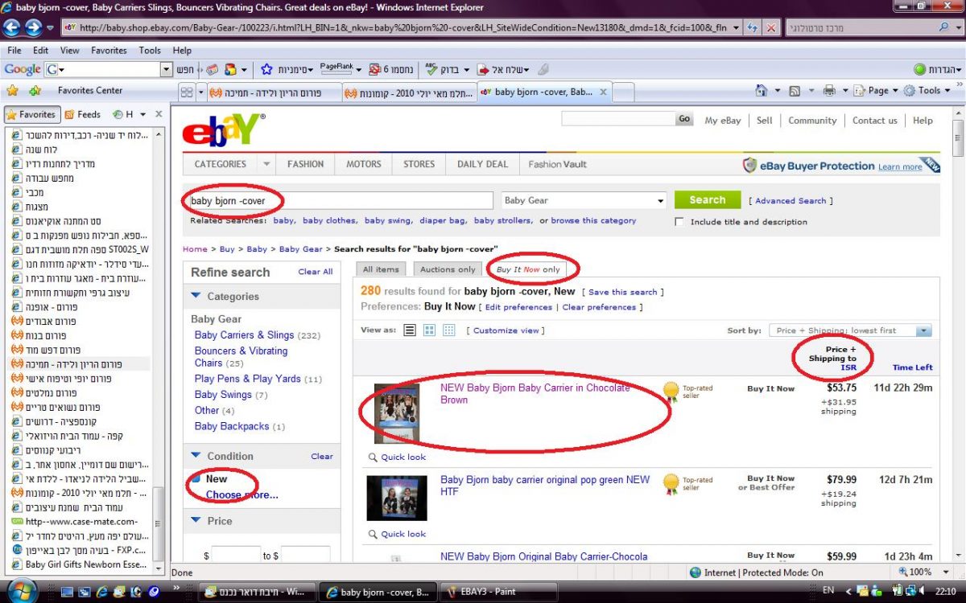Click the eBay logo
Screen dimensions: 966x603
(x=223, y=129)
